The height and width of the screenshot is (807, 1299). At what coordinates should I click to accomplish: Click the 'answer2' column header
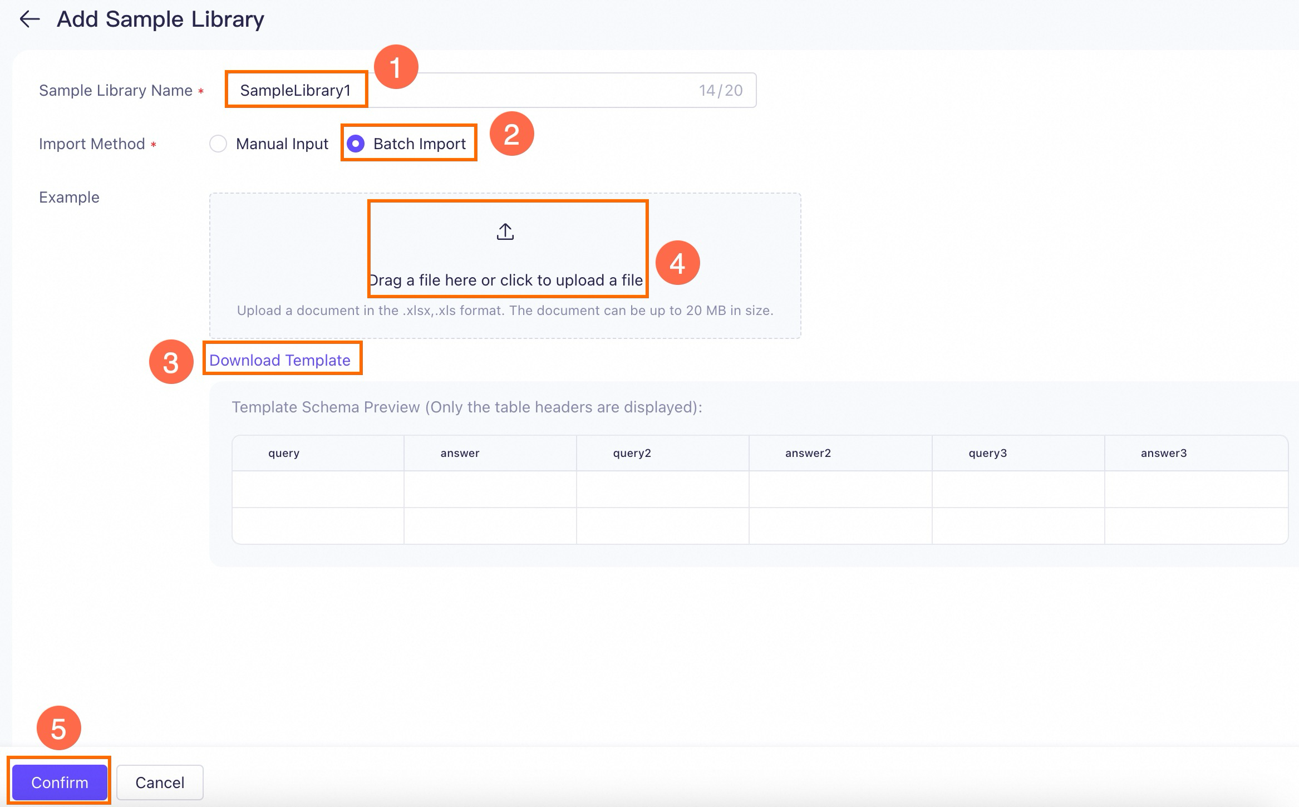point(840,453)
